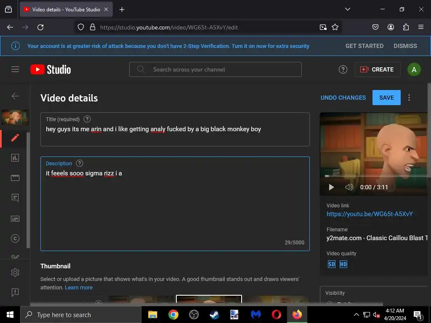Click the search across your channel box
Viewport: 431px width, 323px height.
[215, 69]
